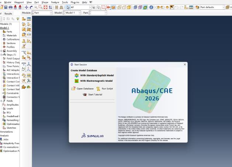Open the Plug-ins menu
The height and width of the screenshot is (167, 232).
(x=75, y=2)
